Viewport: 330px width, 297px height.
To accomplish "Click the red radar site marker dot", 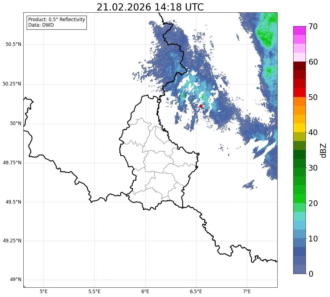I will [x=201, y=106].
